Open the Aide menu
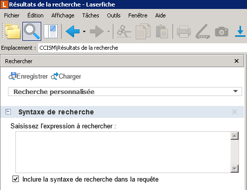Viewport: 247px width, 190px height. click(x=161, y=15)
